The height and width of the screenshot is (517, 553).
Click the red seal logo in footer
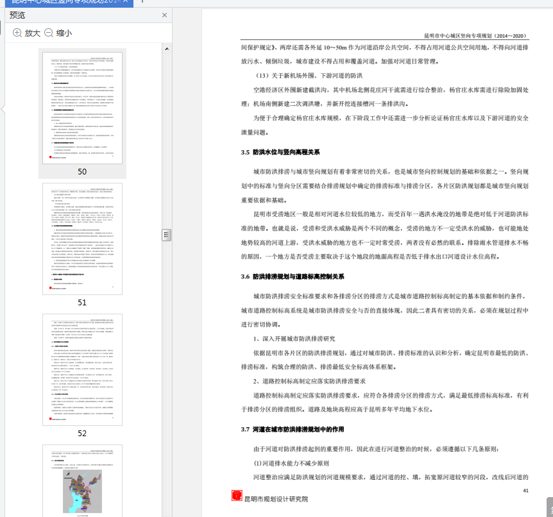click(237, 495)
